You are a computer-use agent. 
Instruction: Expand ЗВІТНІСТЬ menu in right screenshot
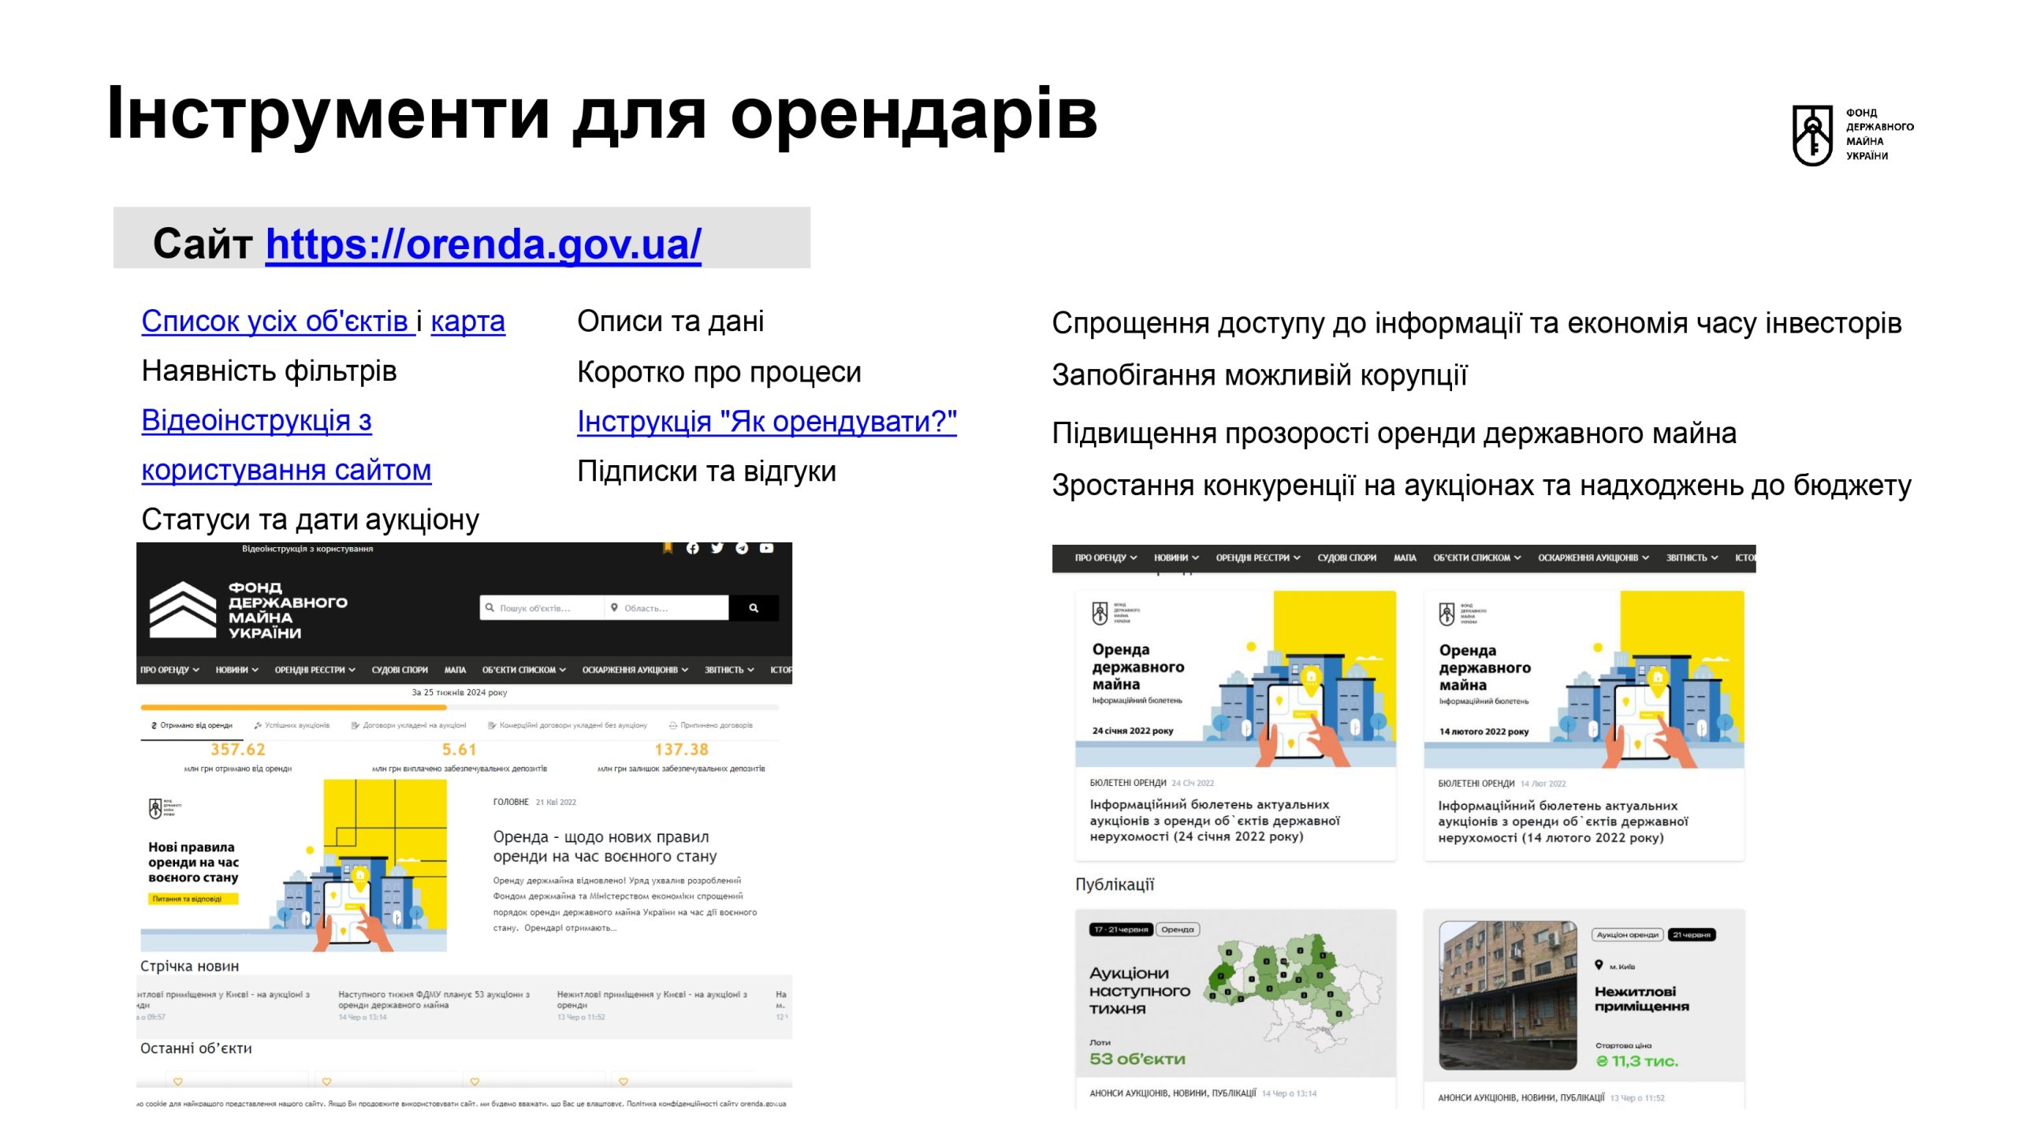pyautogui.click(x=1692, y=558)
